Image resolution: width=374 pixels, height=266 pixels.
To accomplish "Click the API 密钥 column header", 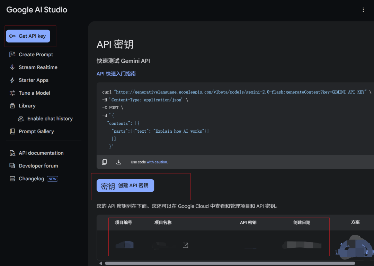I will (248, 222).
